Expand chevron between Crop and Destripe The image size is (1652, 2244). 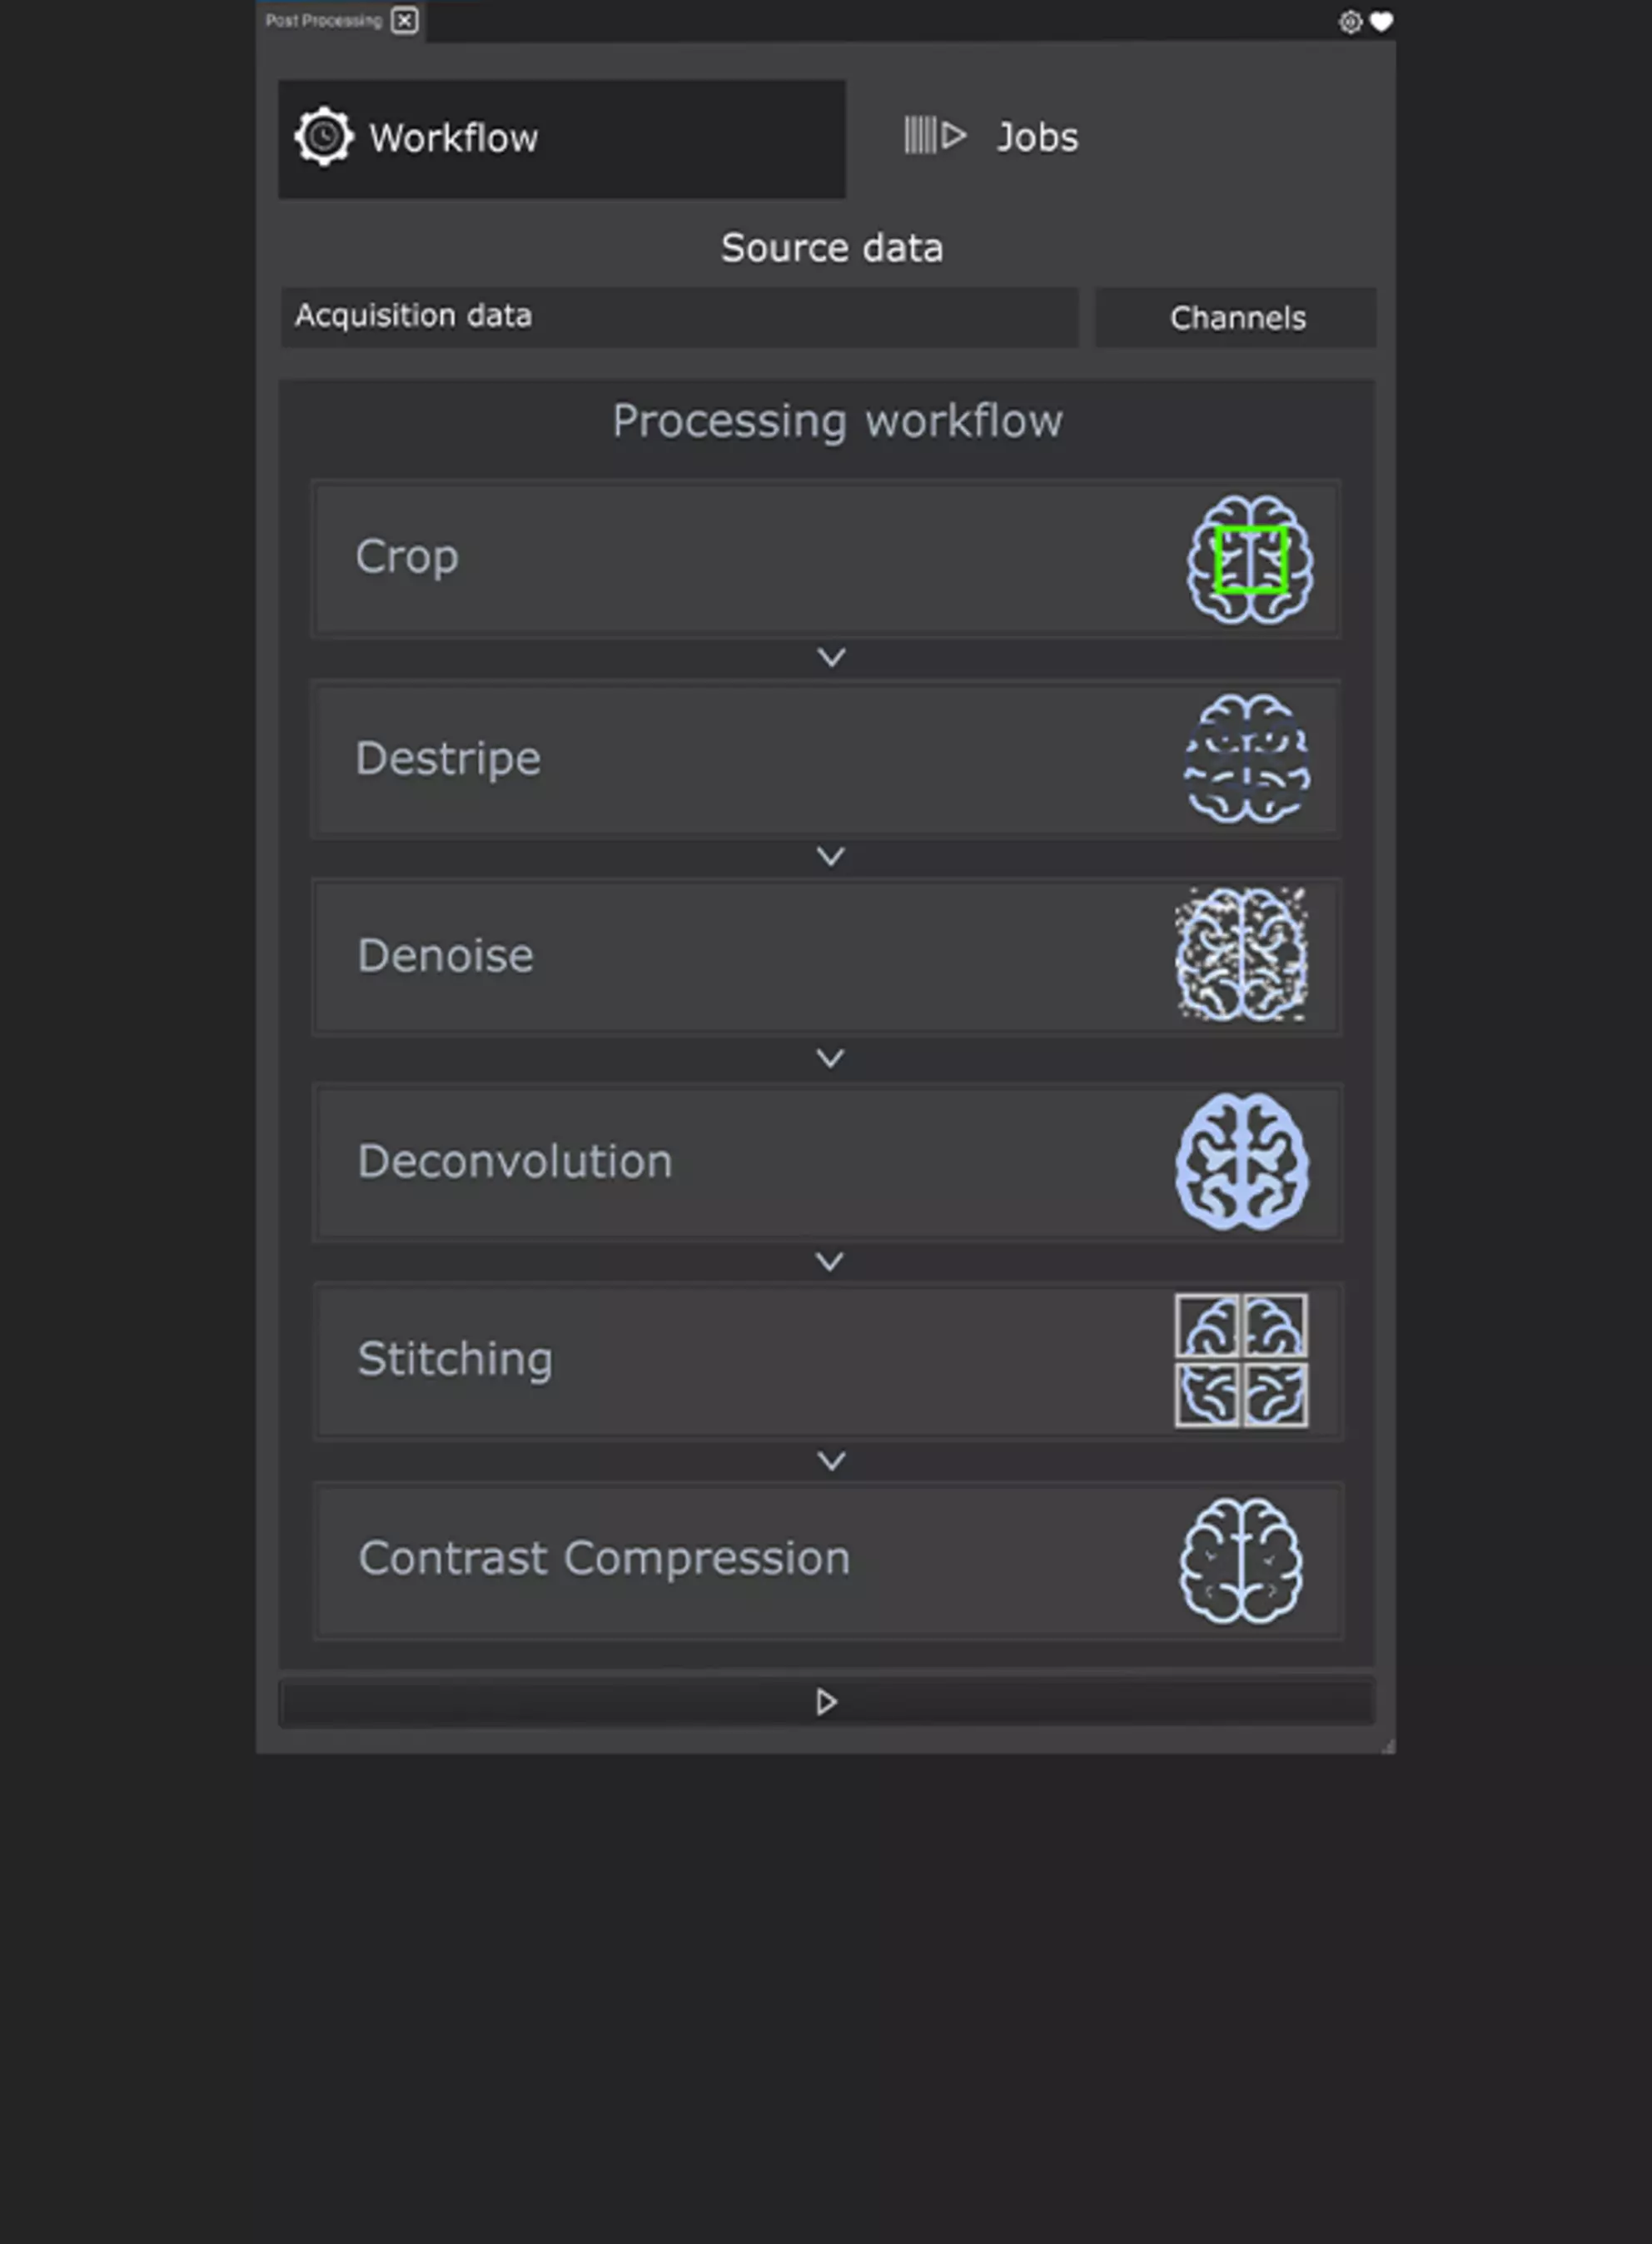click(831, 657)
